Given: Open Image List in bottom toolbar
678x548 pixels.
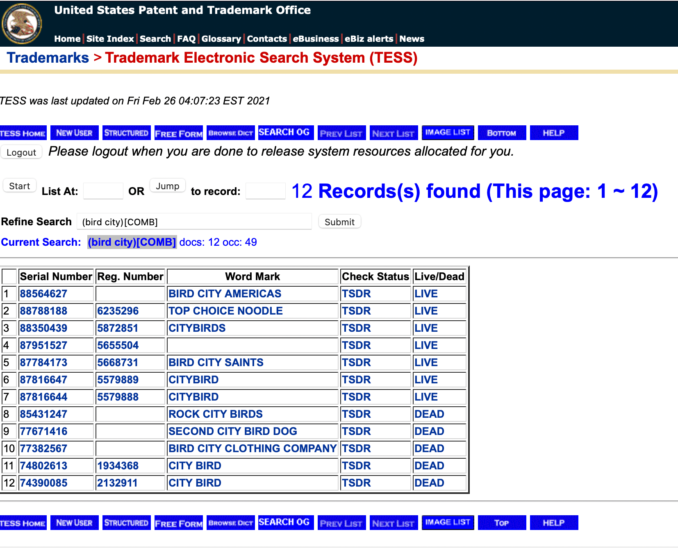Looking at the screenshot, I should coord(448,523).
